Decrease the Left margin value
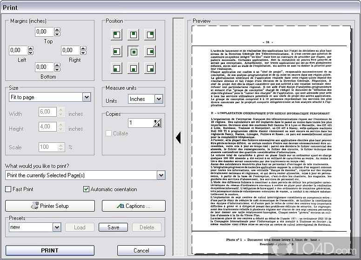Screen dimensions: 361x260 click(x=31, y=53)
